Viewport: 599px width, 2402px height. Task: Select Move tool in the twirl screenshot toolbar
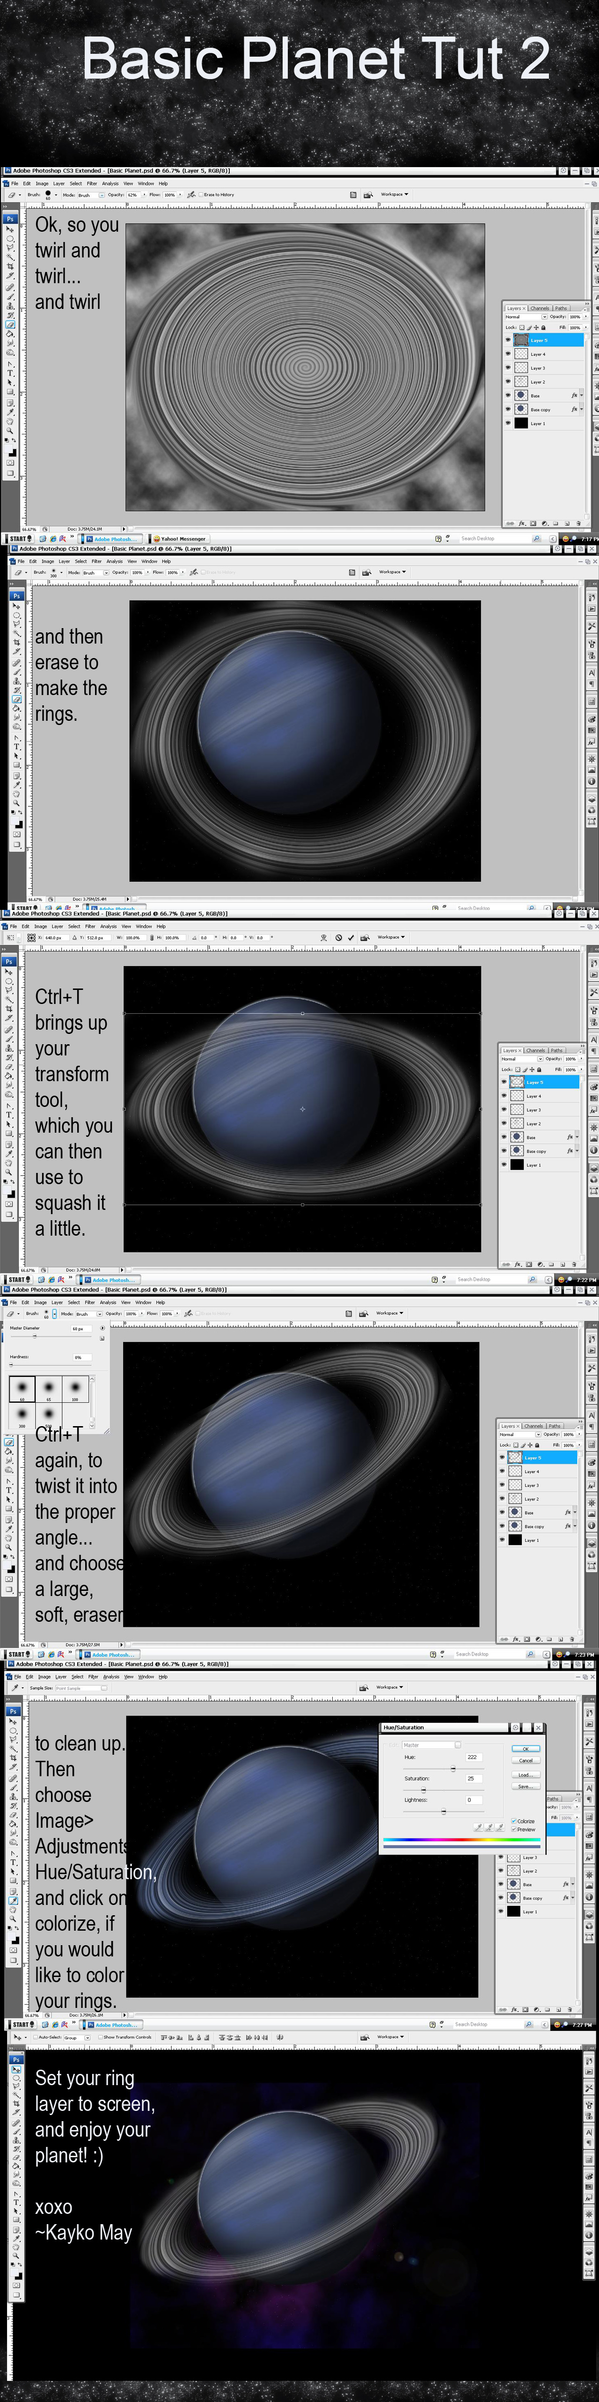pos(10,229)
